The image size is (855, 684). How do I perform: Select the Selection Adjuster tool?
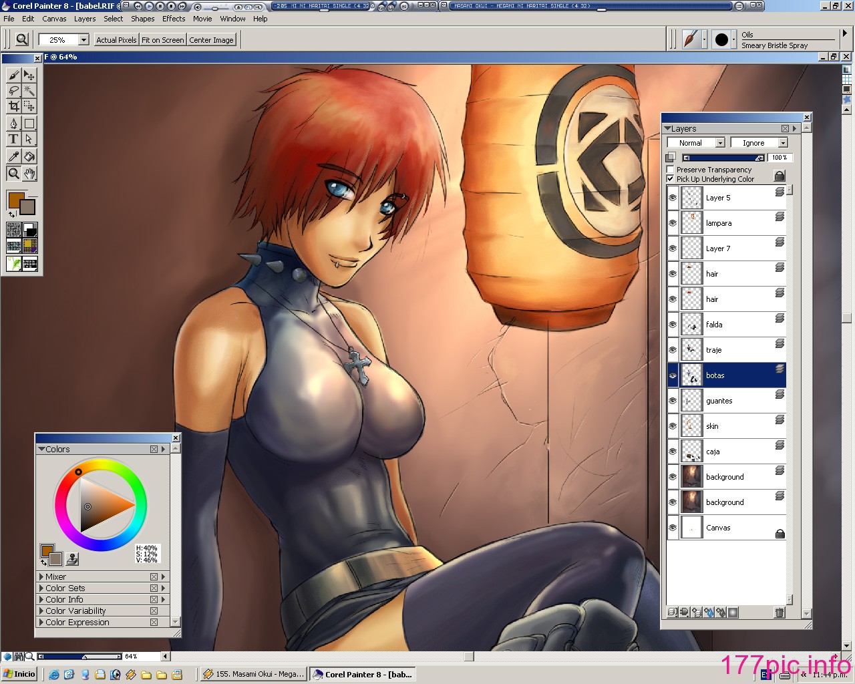coord(29,106)
